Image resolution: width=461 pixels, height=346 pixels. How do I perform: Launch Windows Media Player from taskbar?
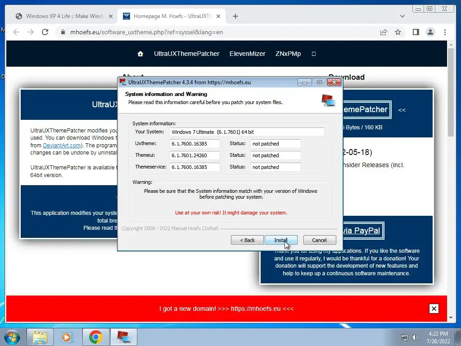point(67,337)
